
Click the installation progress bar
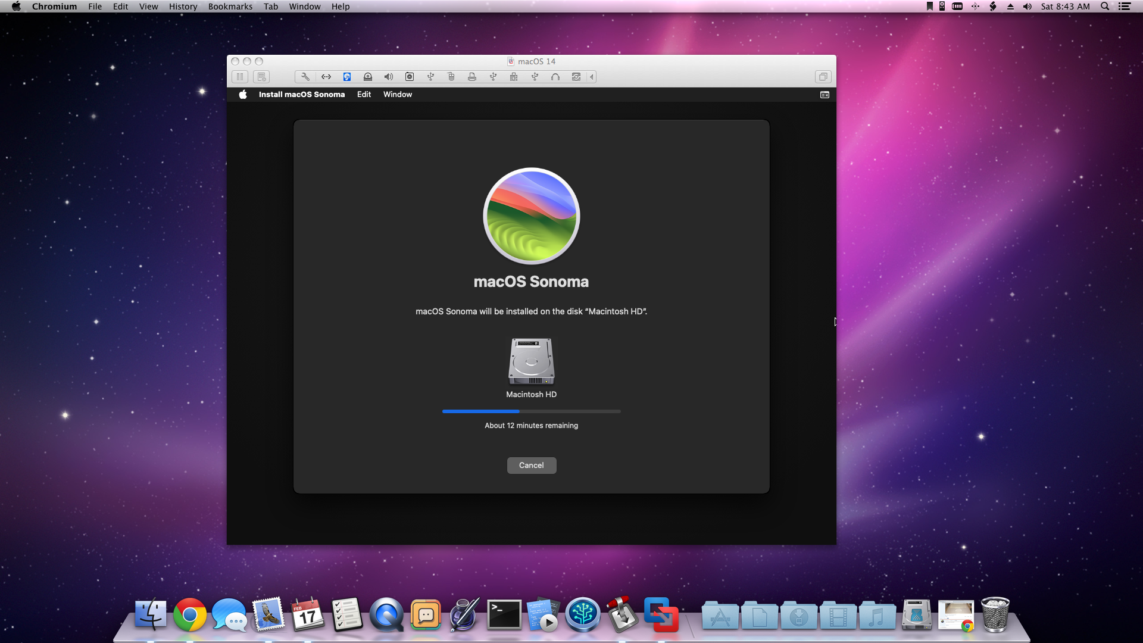pos(531,411)
